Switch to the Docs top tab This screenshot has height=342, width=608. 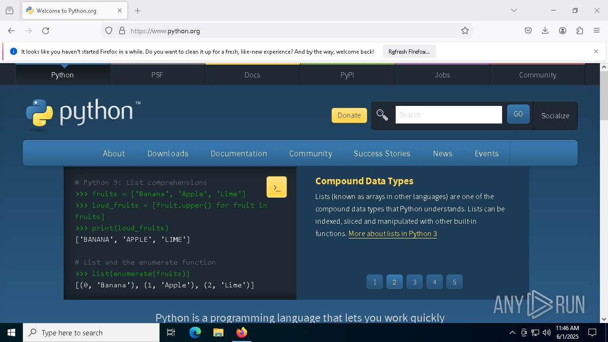point(252,75)
